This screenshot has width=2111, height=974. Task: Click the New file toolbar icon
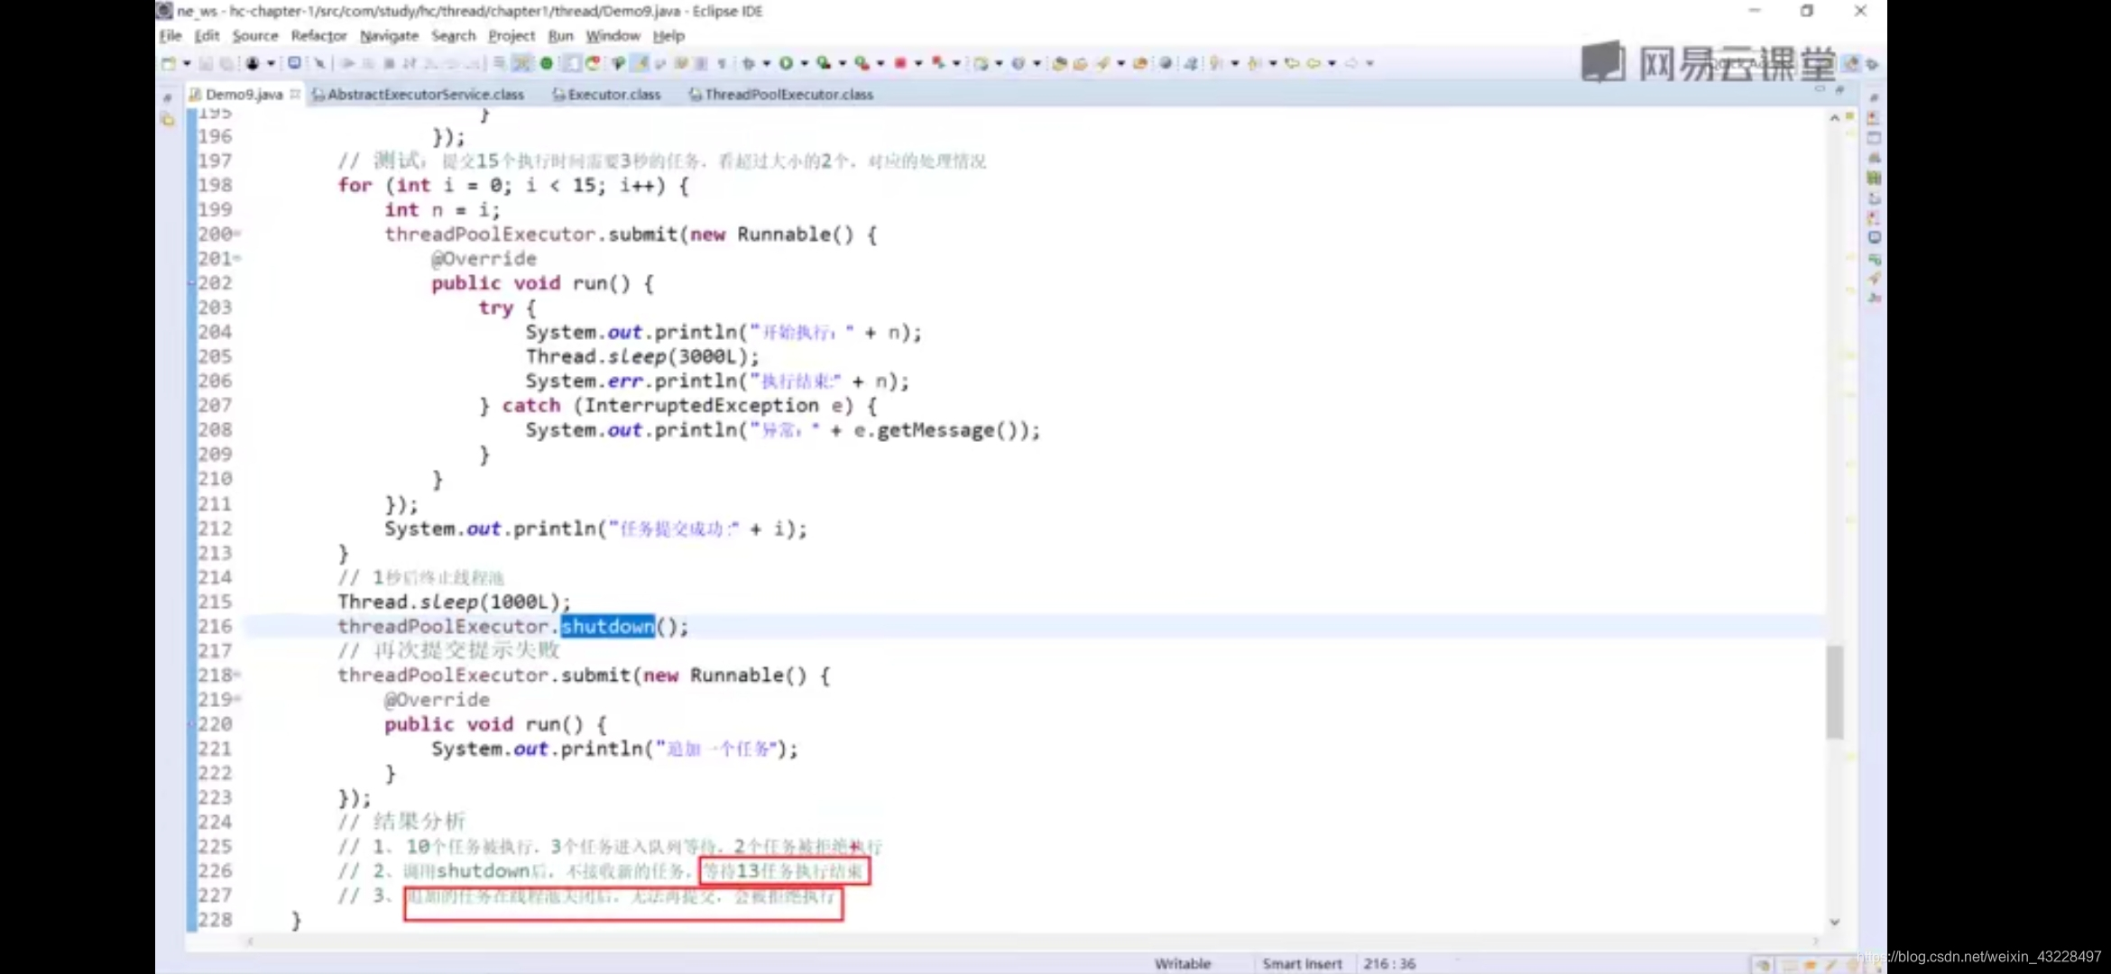point(169,63)
